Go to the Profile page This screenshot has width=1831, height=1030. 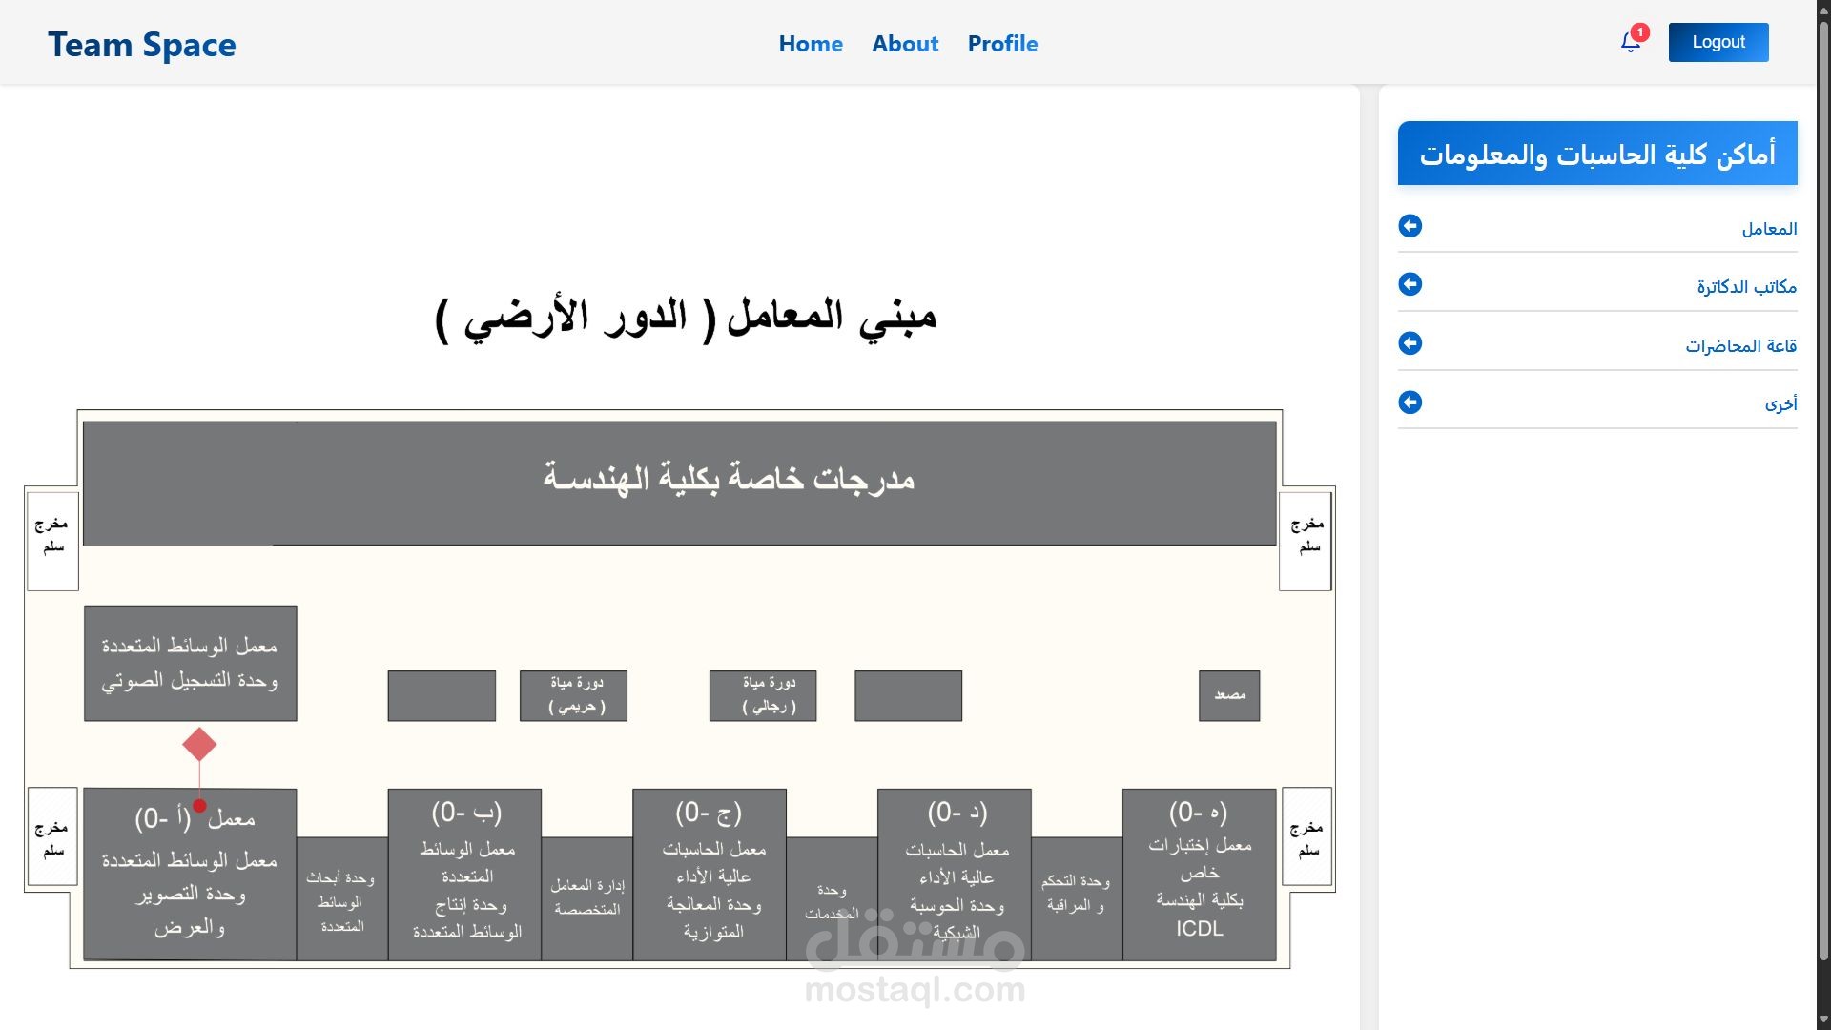pyautogui.click(x=1001, y=44)
